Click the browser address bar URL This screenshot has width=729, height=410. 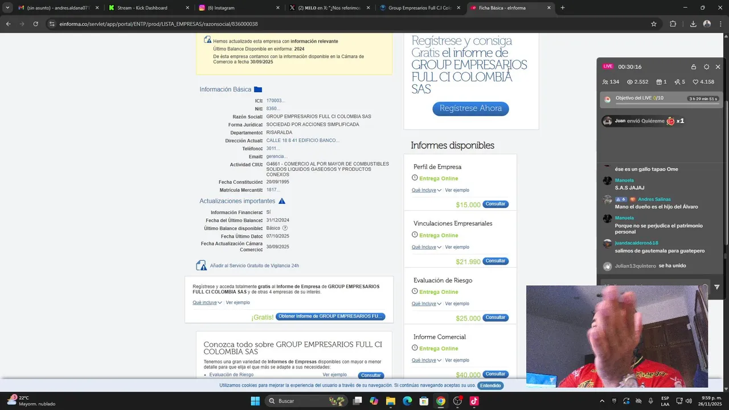[x=159, y=24]
